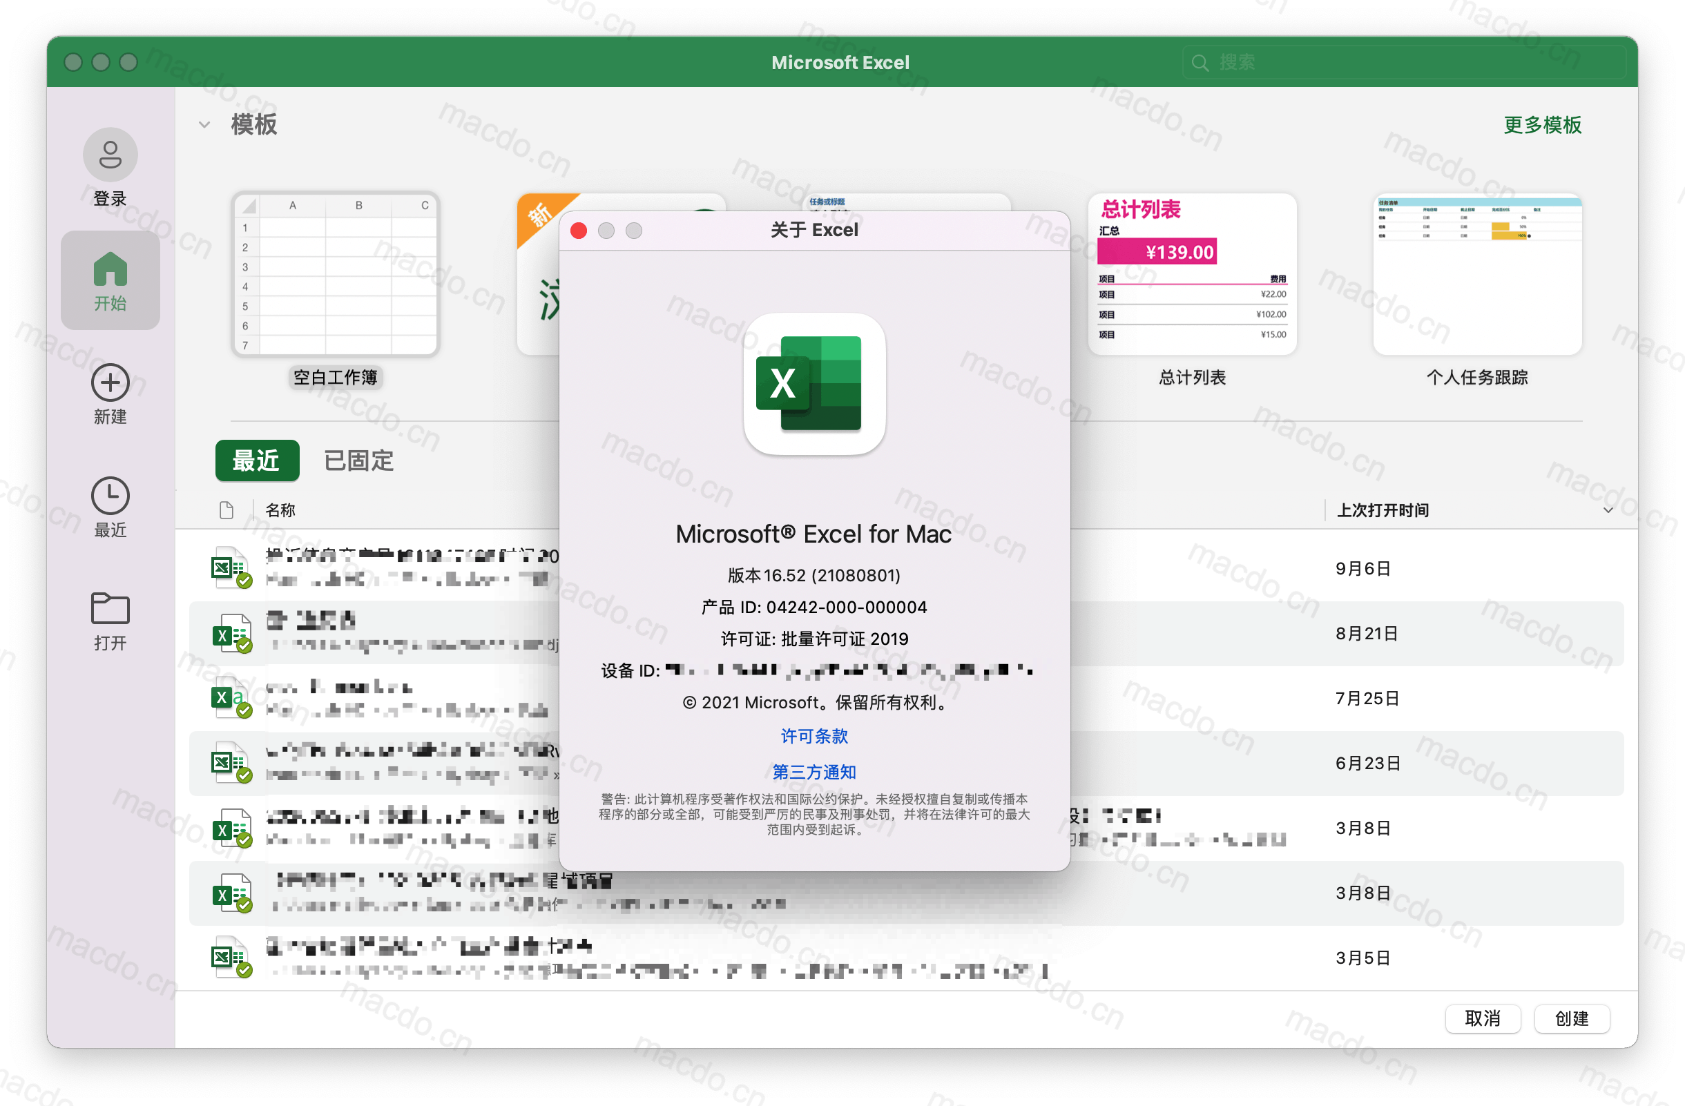1685x1106 pixels.
Task: Click the © 2021 Microsoft copyright line
Action: click(x=814, y=703)
